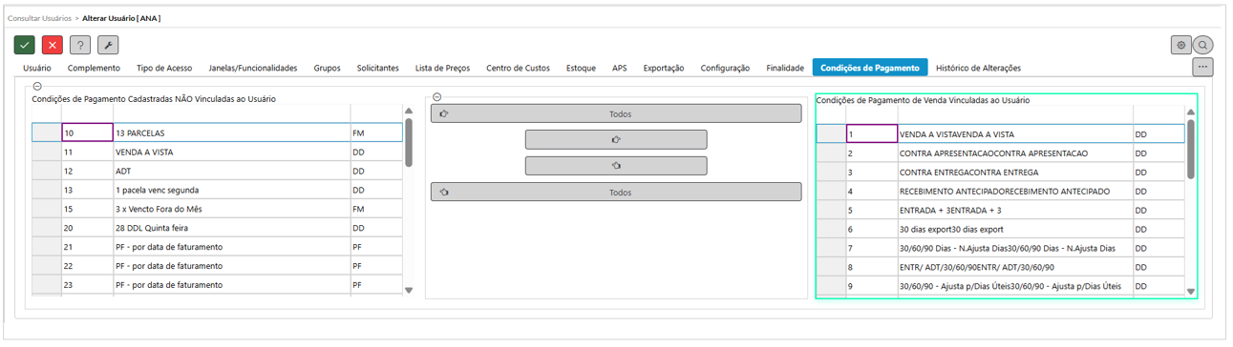This screenshot has height=347, width=1233.
Task: Move all conditions left with bottom Todos
Action: [x=616, y=192]
